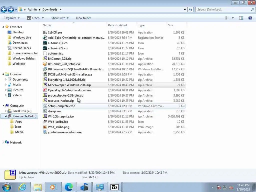Show the preview pane

click(x=241, y=18)
